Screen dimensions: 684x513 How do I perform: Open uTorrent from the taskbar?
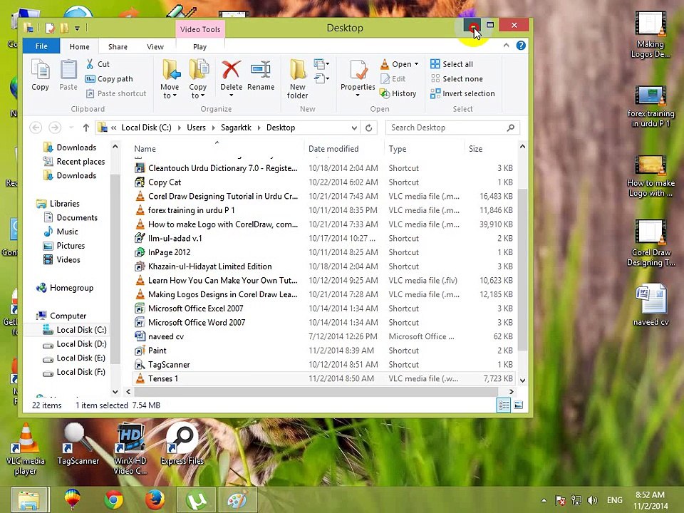coord(196,500)
